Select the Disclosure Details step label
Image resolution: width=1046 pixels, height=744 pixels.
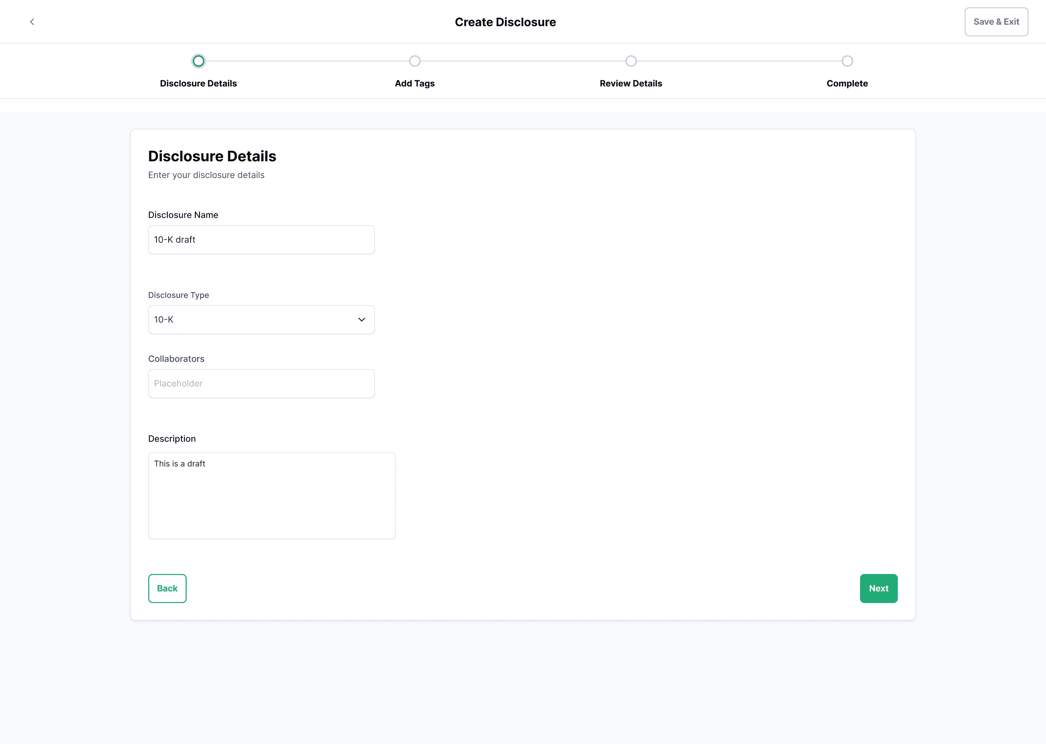pyautogui.click(x=198, y=84)
